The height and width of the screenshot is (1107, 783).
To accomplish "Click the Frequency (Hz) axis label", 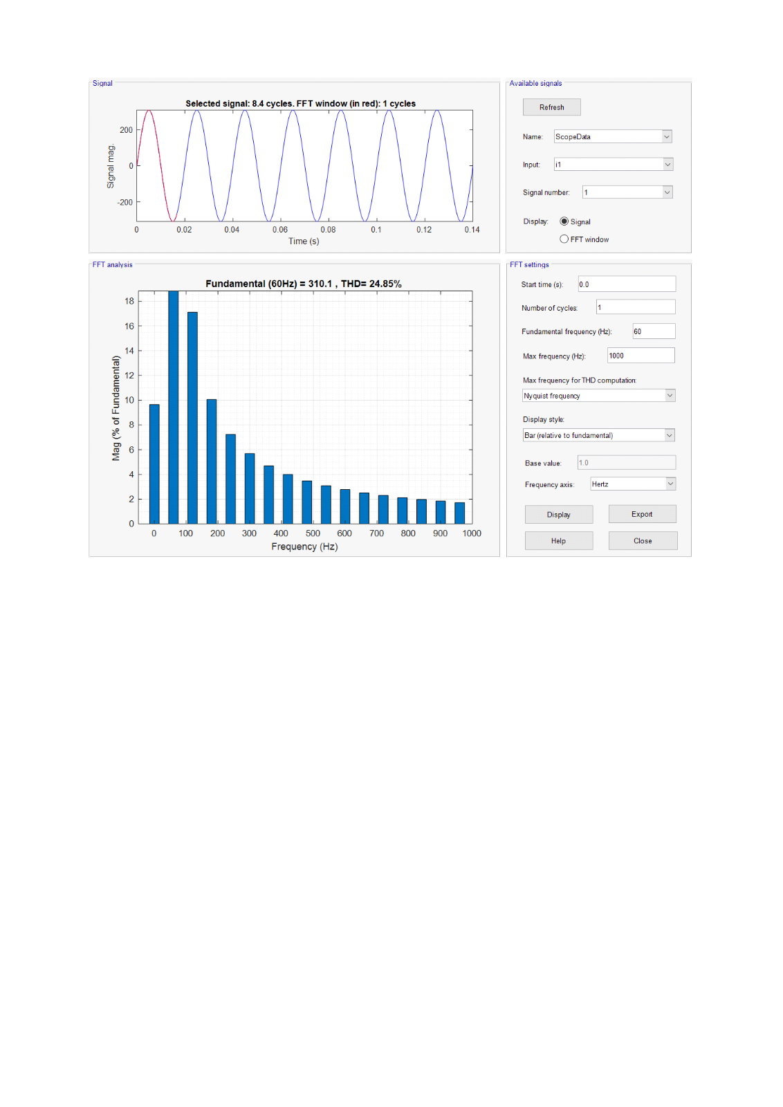I will click(304, 547).
